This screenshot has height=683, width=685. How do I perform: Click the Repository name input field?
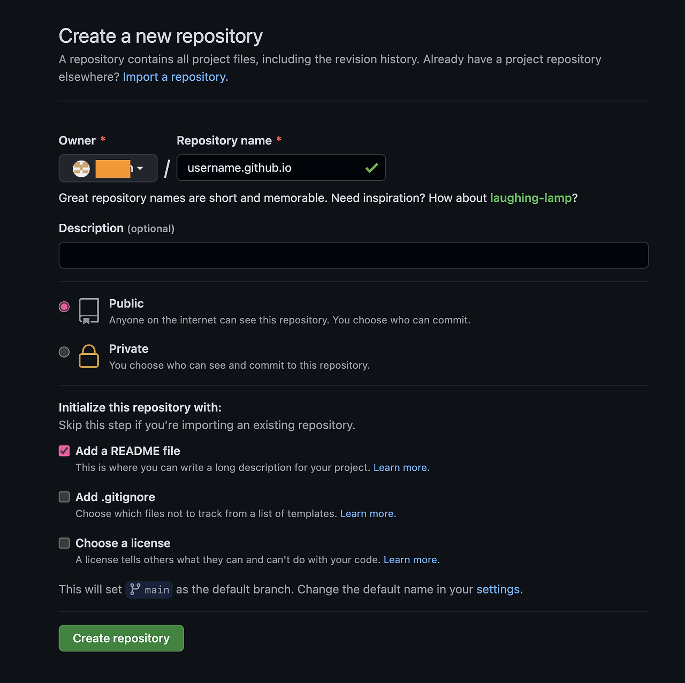pos(281,168)
